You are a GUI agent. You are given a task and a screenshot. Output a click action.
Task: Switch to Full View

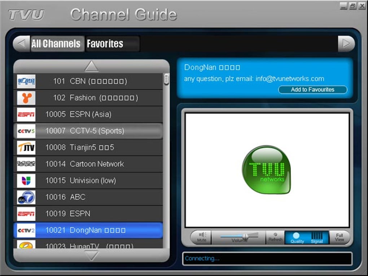point(339,237)
